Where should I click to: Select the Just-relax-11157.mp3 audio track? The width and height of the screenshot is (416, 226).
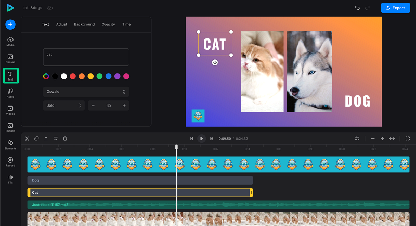218,205
